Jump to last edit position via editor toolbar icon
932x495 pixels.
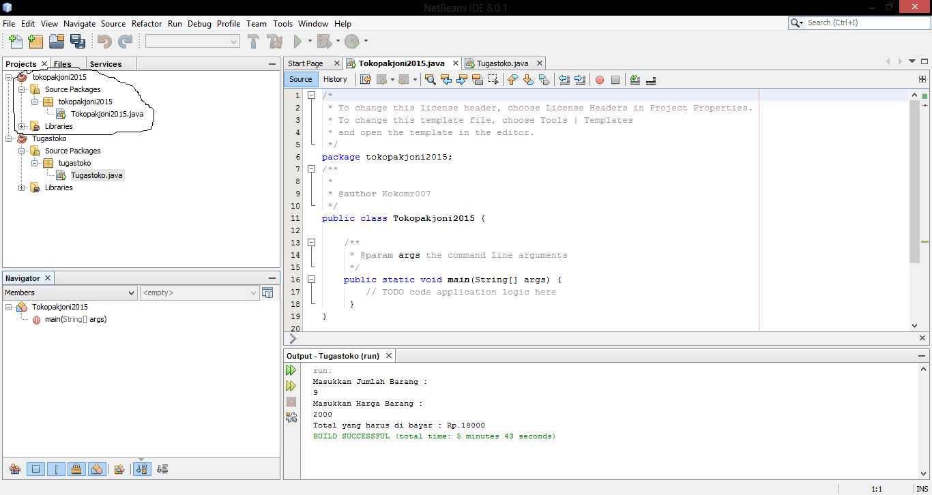(x=365, y=80)
